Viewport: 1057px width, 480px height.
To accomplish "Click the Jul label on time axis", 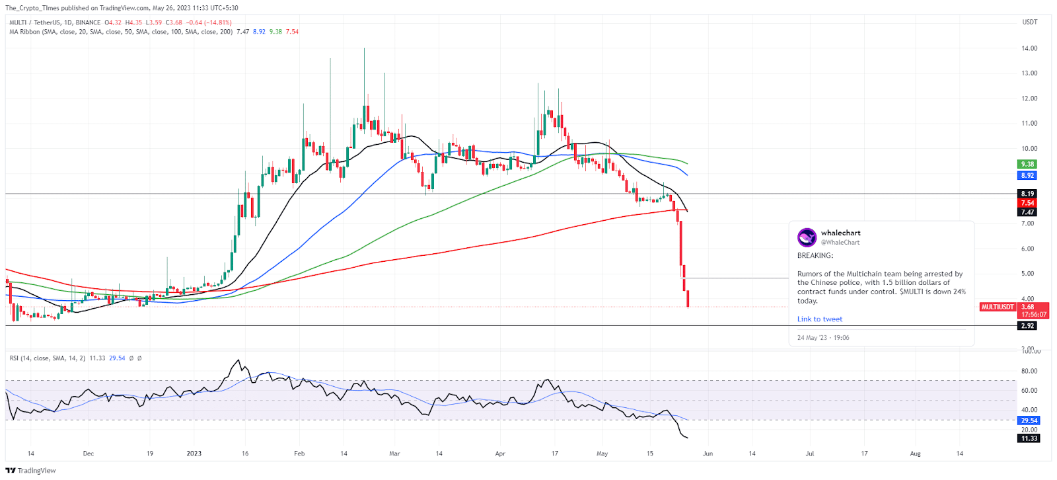I will pyautogui.click(x=810, y=454).
